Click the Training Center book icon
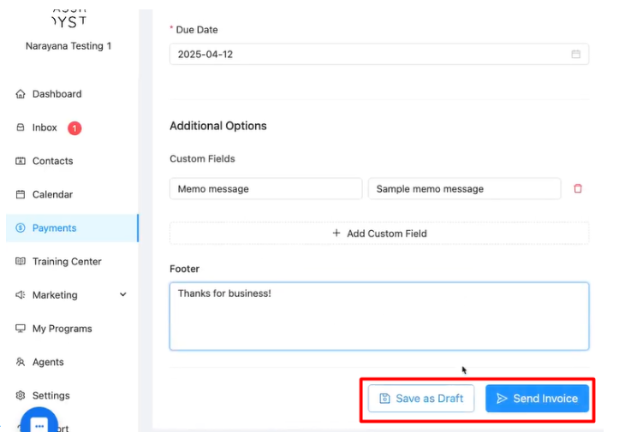637x438 pixels. click(x=21, y=262)
